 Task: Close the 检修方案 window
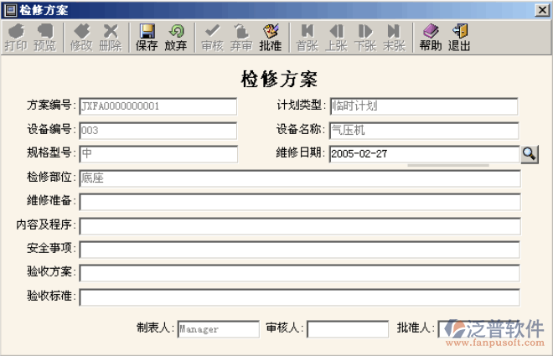(542, 10)
